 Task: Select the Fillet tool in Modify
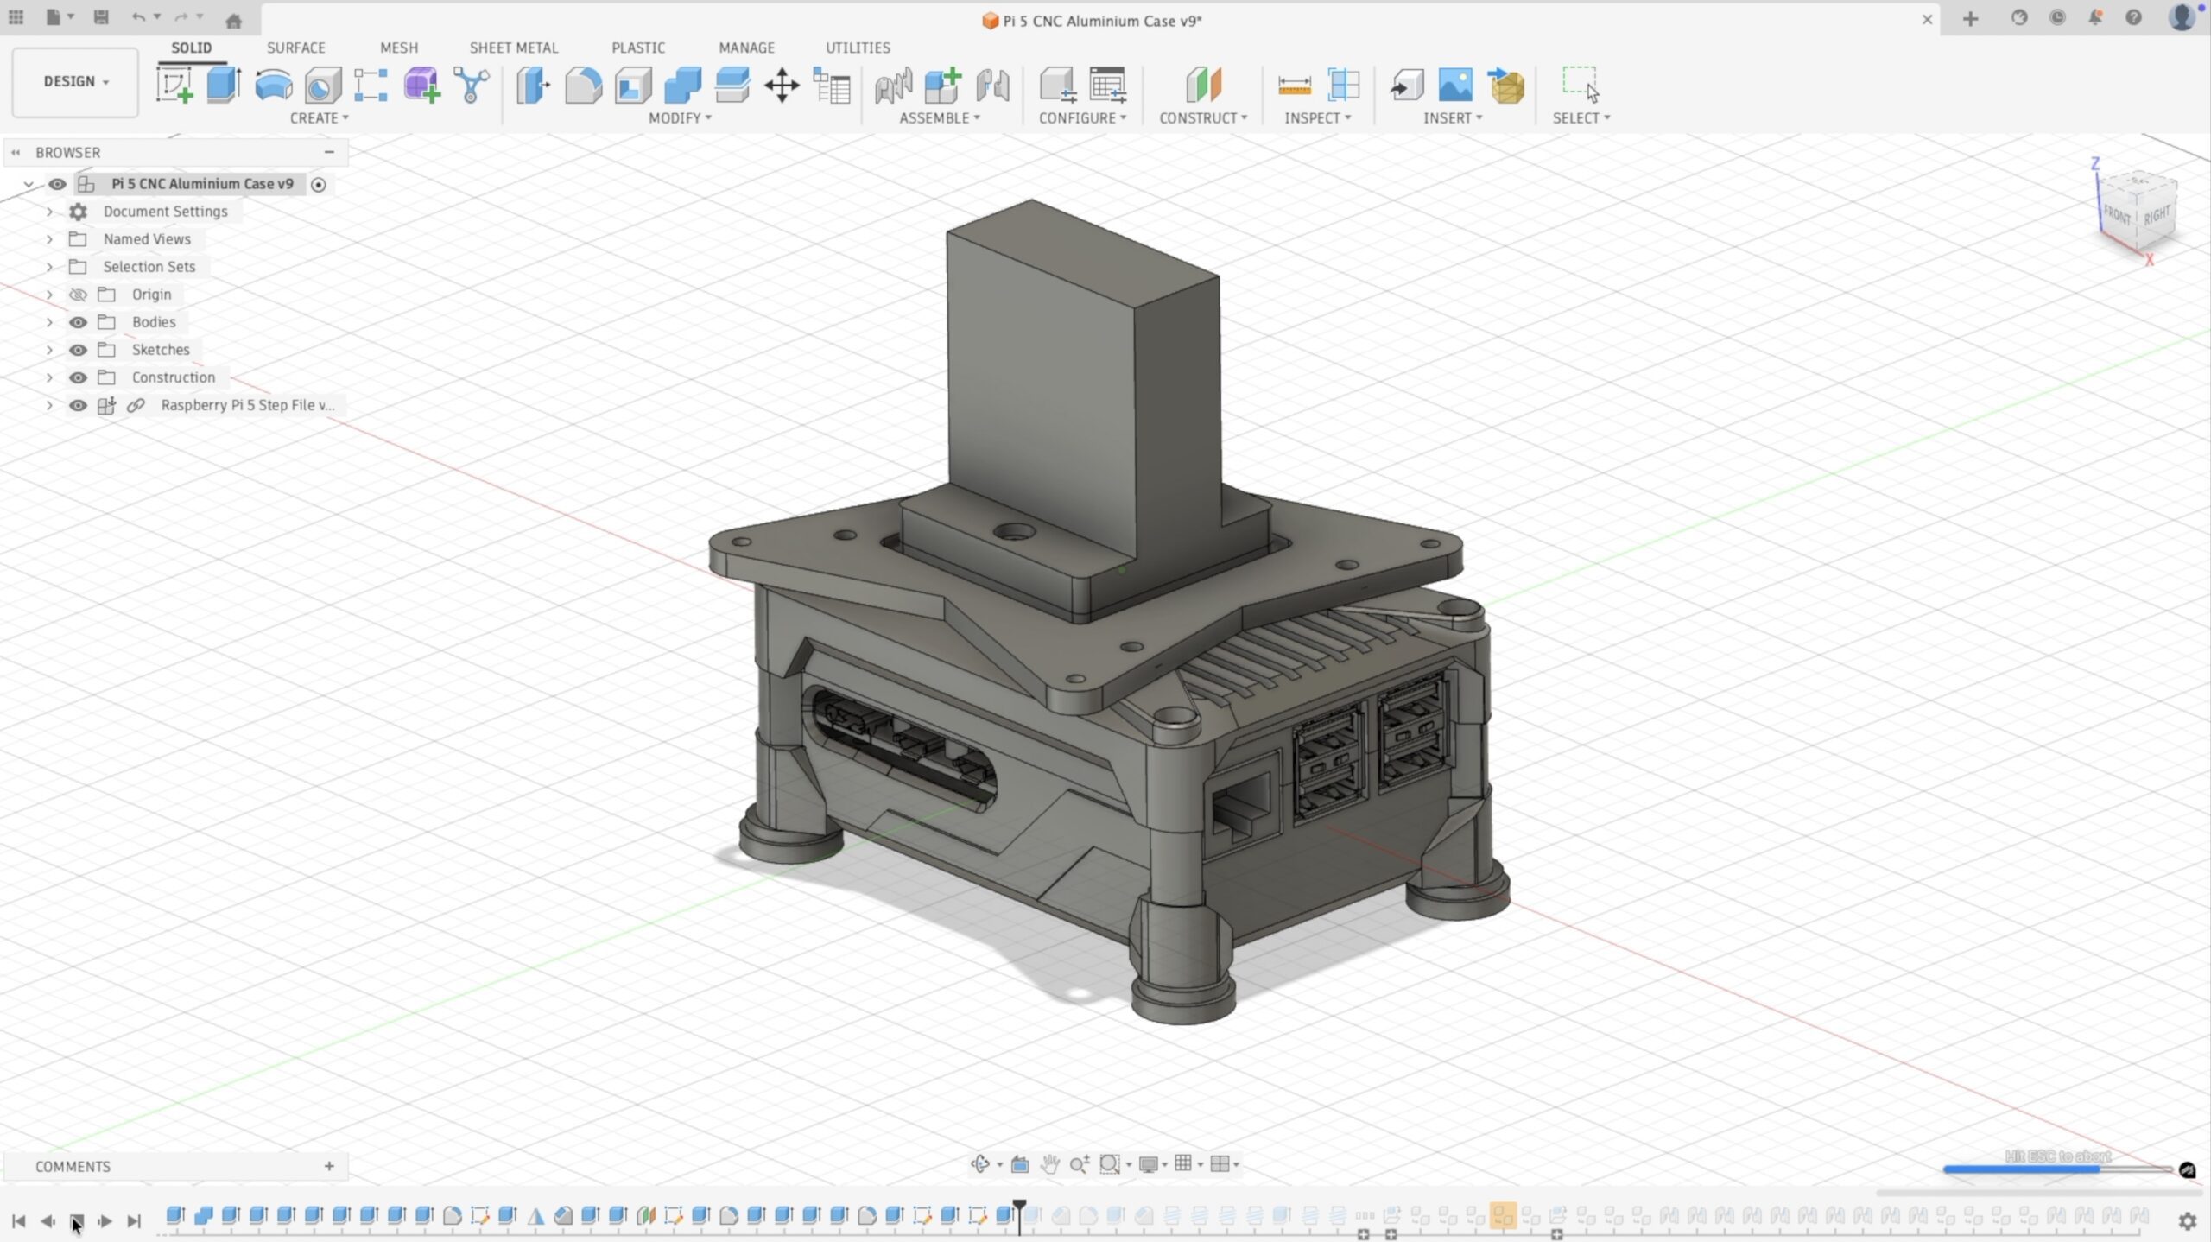[x=583, y=85]
